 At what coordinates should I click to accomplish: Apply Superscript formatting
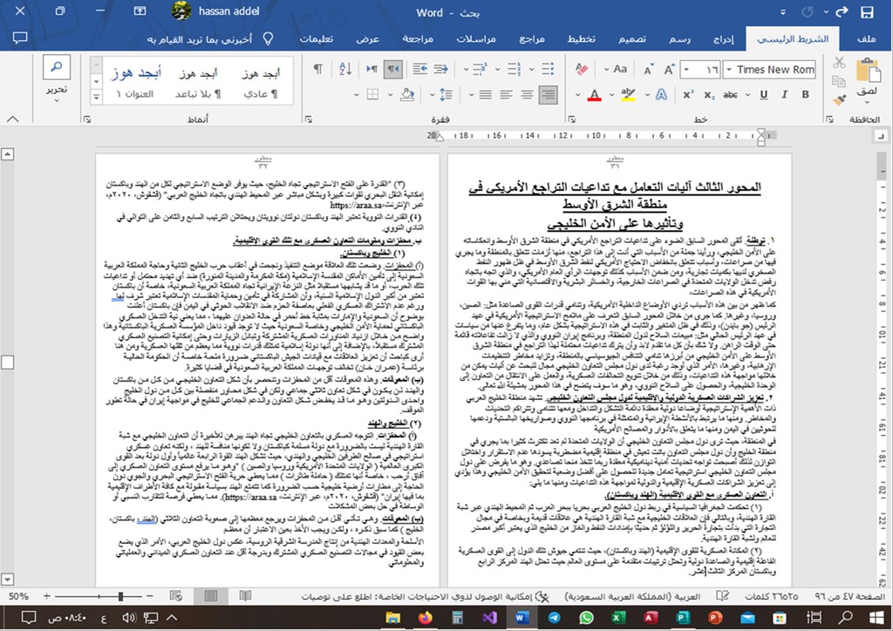click(689, 94)
